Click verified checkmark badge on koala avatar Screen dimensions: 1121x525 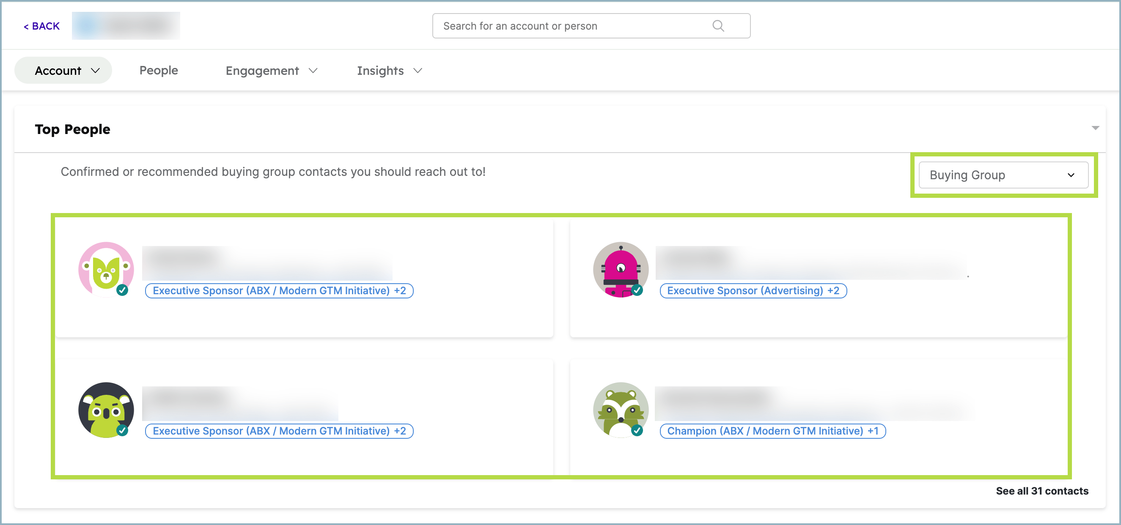(122, 430)
